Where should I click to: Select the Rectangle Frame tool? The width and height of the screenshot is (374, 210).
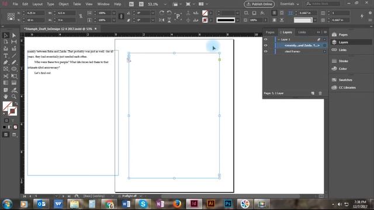(x=6, y=69)
